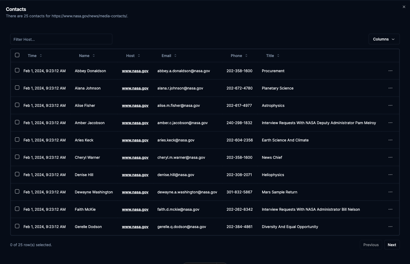This screenshot has height=264, width=410.
Task: Open www.nasa.gov link in Alise Fisher's row
Action: (x=135, y=105)
